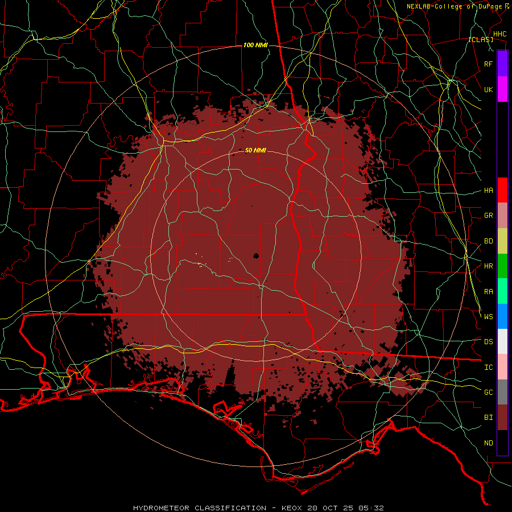Click the UK magenta legend swatch
The image size is (512, 512).
pos(502,89)
